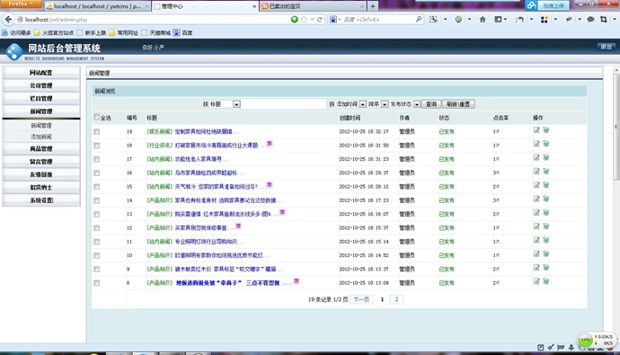Open the 系统设置 sidebar menu
Screen dimensions: 620x355
(41, 200)
